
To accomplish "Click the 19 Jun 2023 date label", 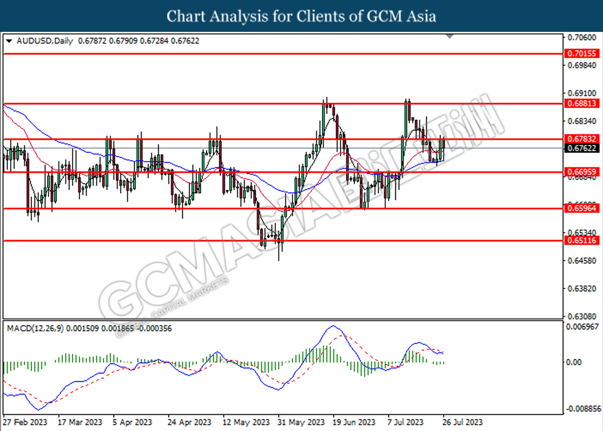I will (354, 422).
